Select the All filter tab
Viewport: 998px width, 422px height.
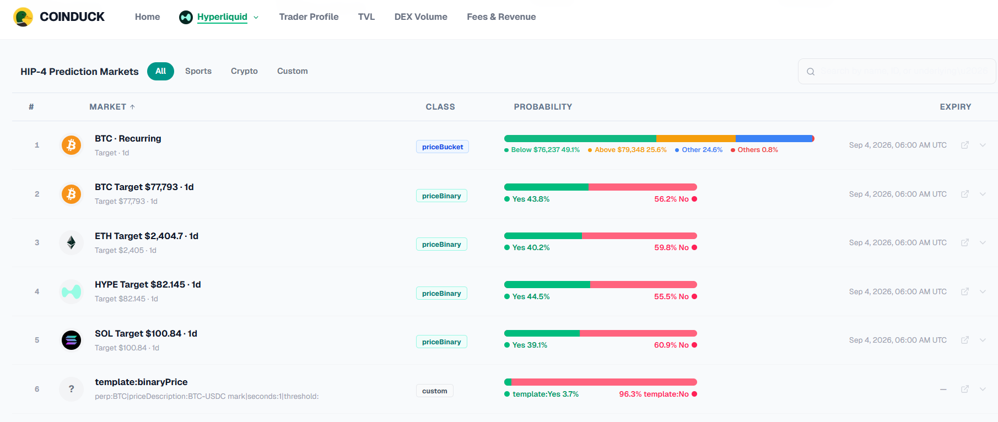pyautogui.click(x=160, y=71)
